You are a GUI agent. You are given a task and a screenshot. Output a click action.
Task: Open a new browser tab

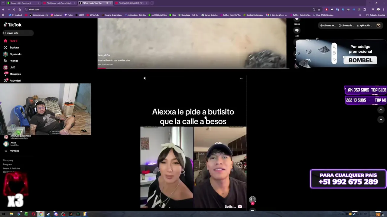[x=152, y=3]
